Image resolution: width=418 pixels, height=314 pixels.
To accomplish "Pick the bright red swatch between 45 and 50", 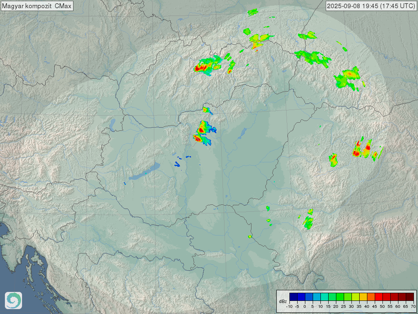I will (378, 297).
